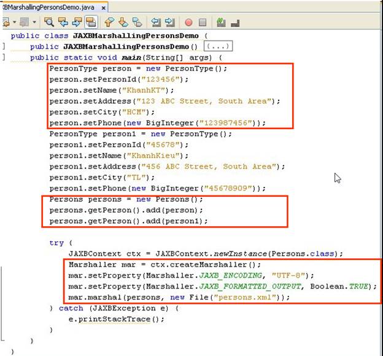The image size is (383, 356).
Task: Click the "HCM" string in person.setCity
Action: pos(134,113)
